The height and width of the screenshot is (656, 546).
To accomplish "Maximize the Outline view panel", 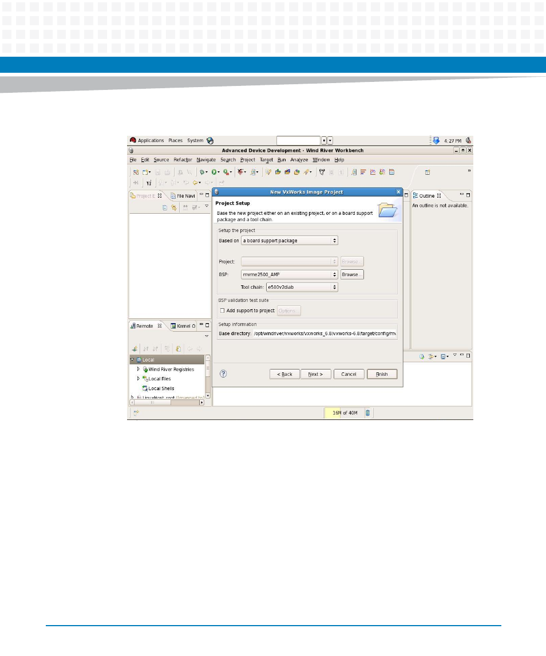I will click(x=468, y=195).
